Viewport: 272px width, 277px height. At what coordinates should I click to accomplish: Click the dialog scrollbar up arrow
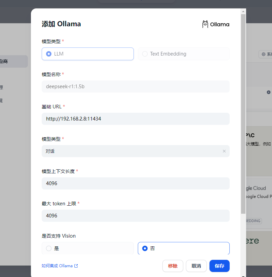243,11
